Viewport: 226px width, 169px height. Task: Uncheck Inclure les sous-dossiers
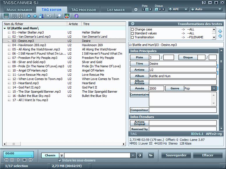click(x=60, y=160)
